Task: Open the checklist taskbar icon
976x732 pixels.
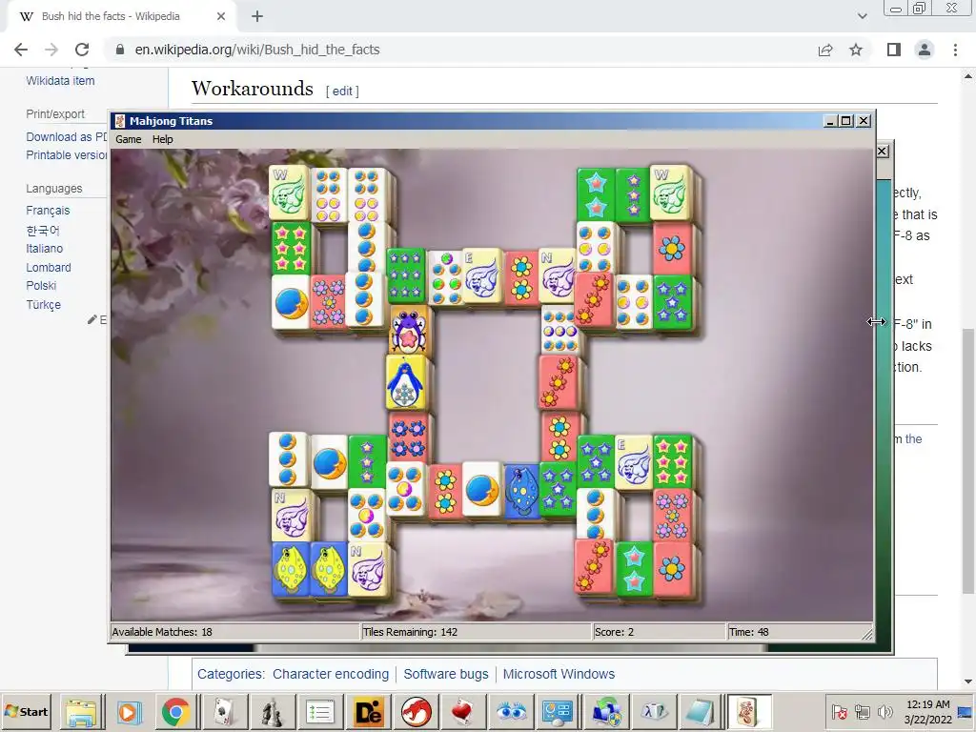Action: pyautogui.click(x=320, y=712)
